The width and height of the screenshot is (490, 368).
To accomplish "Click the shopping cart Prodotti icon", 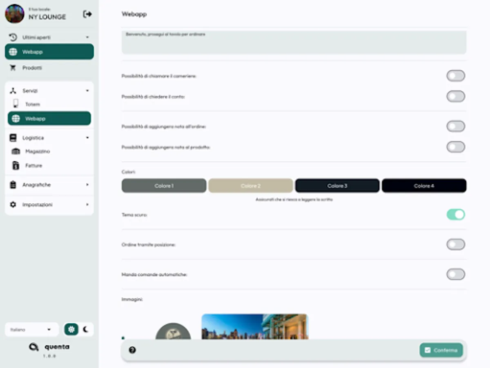I will tap(14, 68).
